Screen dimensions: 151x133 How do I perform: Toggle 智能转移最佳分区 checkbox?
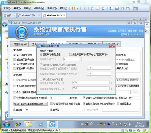41,54
